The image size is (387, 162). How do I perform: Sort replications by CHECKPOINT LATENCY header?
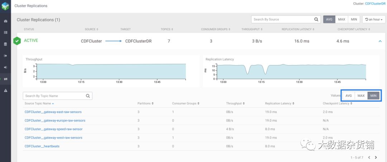[x=354, y=29]
